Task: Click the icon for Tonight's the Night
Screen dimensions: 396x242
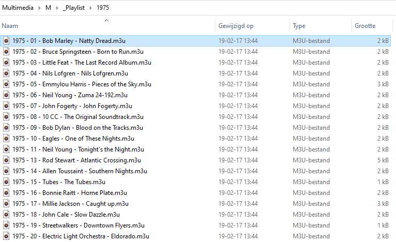Action: click(6, 149)
